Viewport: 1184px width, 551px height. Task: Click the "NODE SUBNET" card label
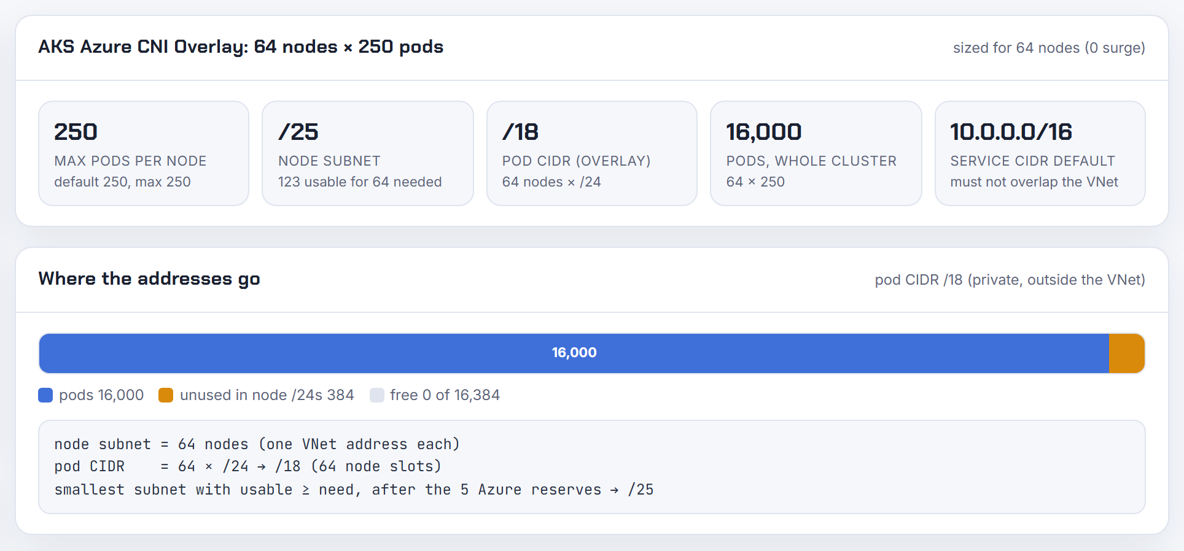[329, 161]
